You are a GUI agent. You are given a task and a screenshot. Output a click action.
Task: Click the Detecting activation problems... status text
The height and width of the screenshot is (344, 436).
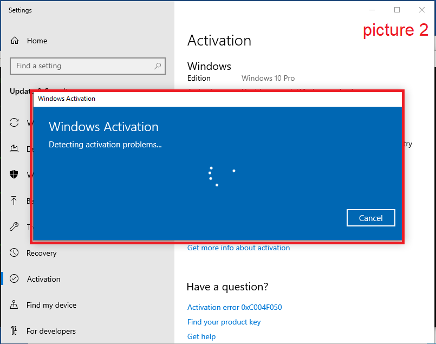[x=105, y=145]
